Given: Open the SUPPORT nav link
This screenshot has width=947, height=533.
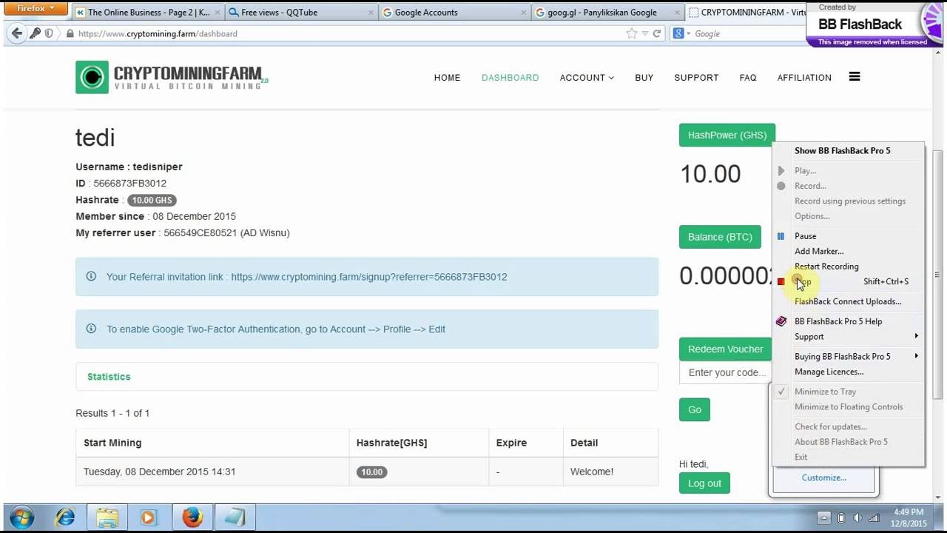Looking at the screenshot, I should tap(696, 77).
